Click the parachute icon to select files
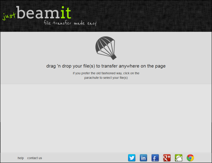This screenshot has width=212, height=163. 106,48
